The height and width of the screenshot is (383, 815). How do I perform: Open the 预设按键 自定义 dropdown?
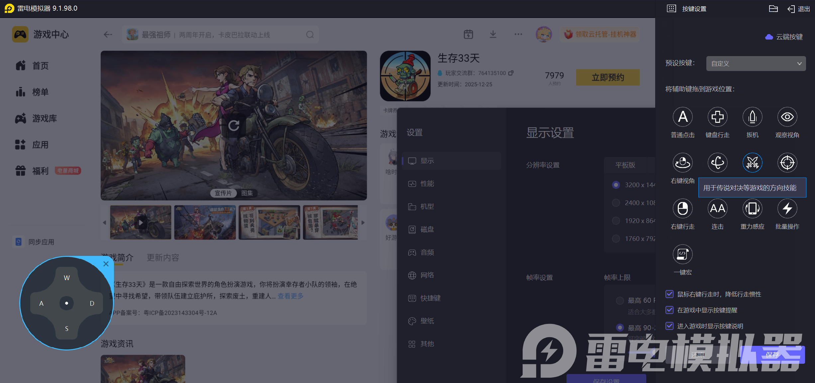tap(756, 63)
